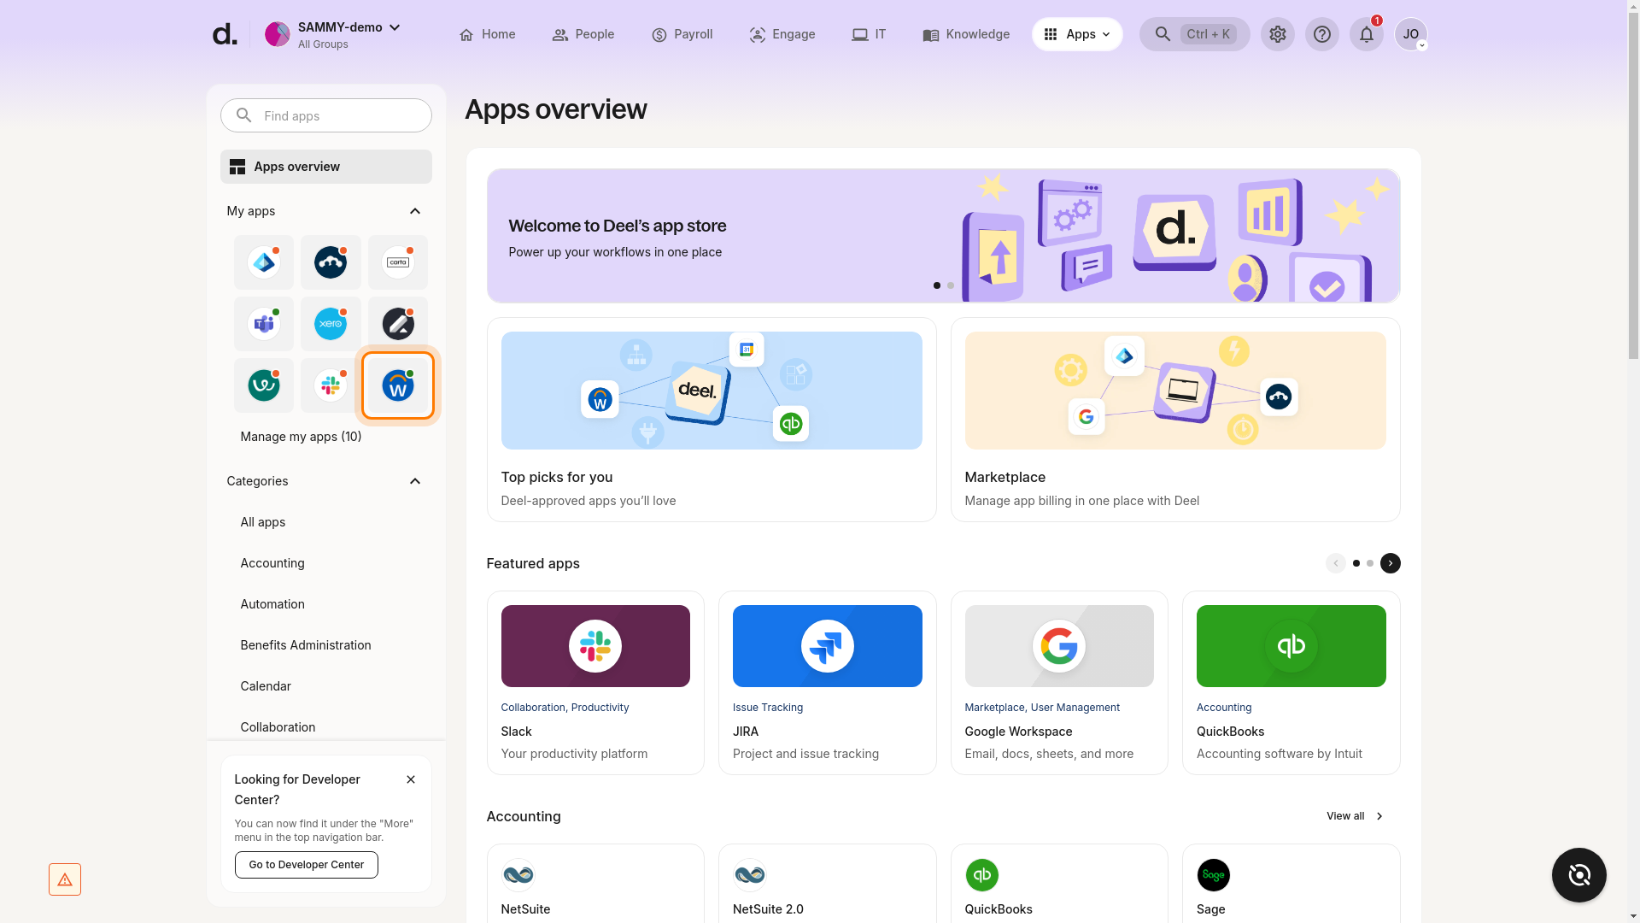Screen dimensions: 1640x923
Task: Click Manage my apps (10)
Action: click(x=301, y=437)
